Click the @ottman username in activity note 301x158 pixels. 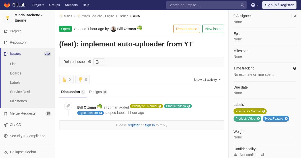[x=111, y=107]
